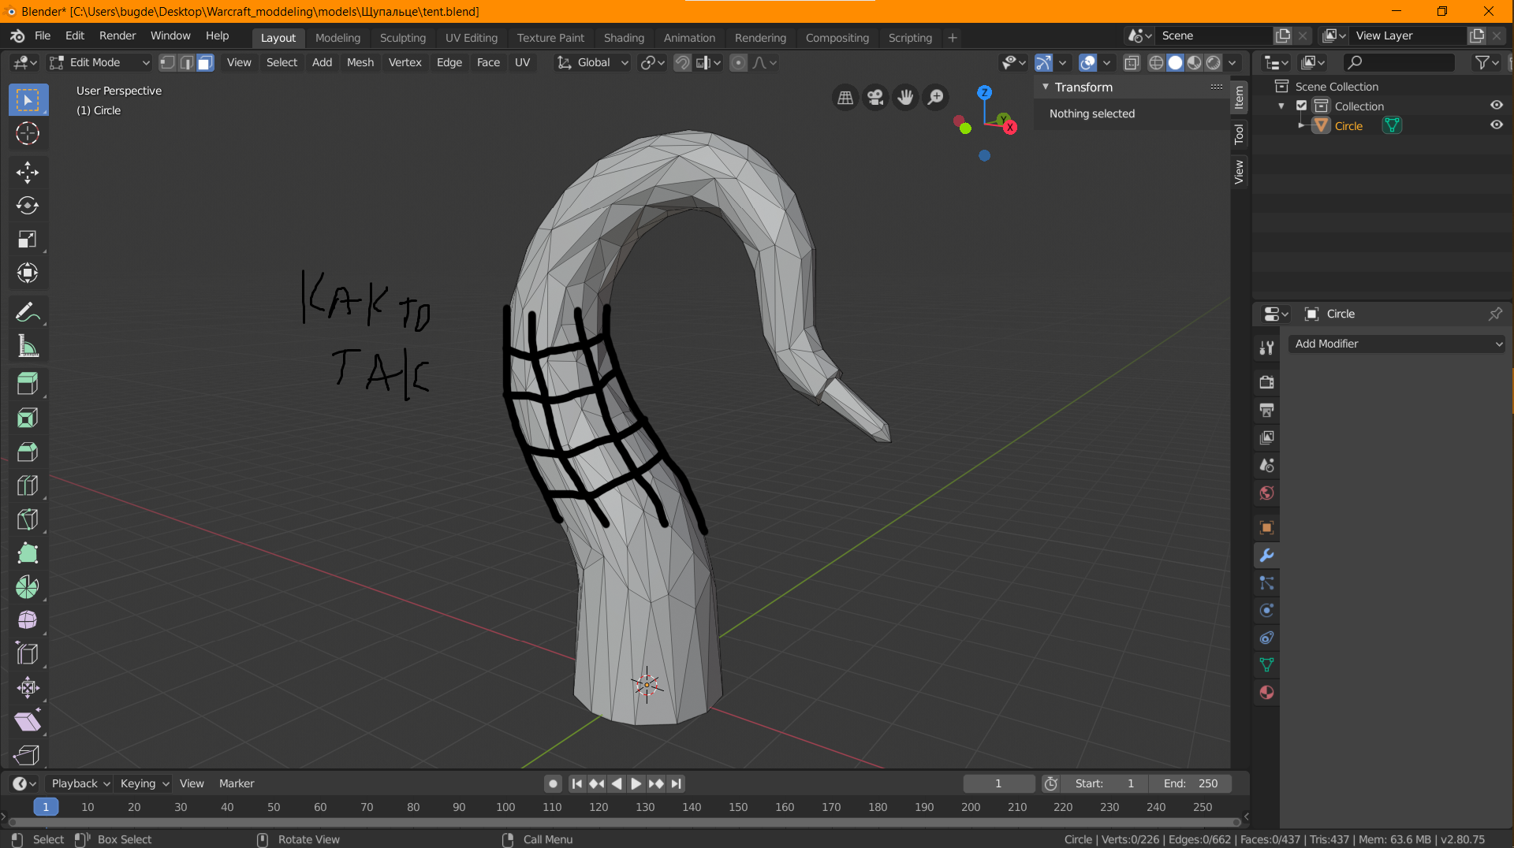Select the Rotate tool
Screen dimensions: 1514x848
pyautogui.click(x=28, y=206)
